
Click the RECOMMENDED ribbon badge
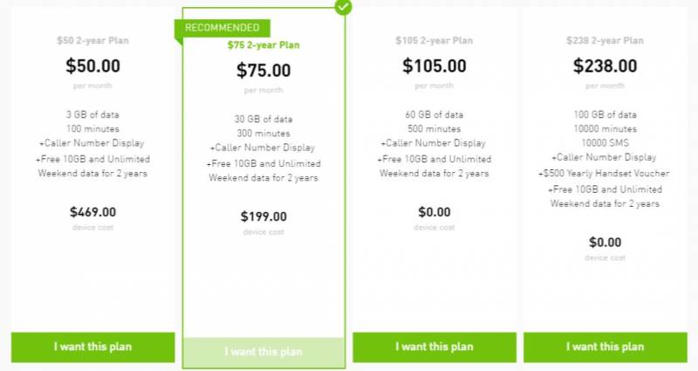coord(222,28)
